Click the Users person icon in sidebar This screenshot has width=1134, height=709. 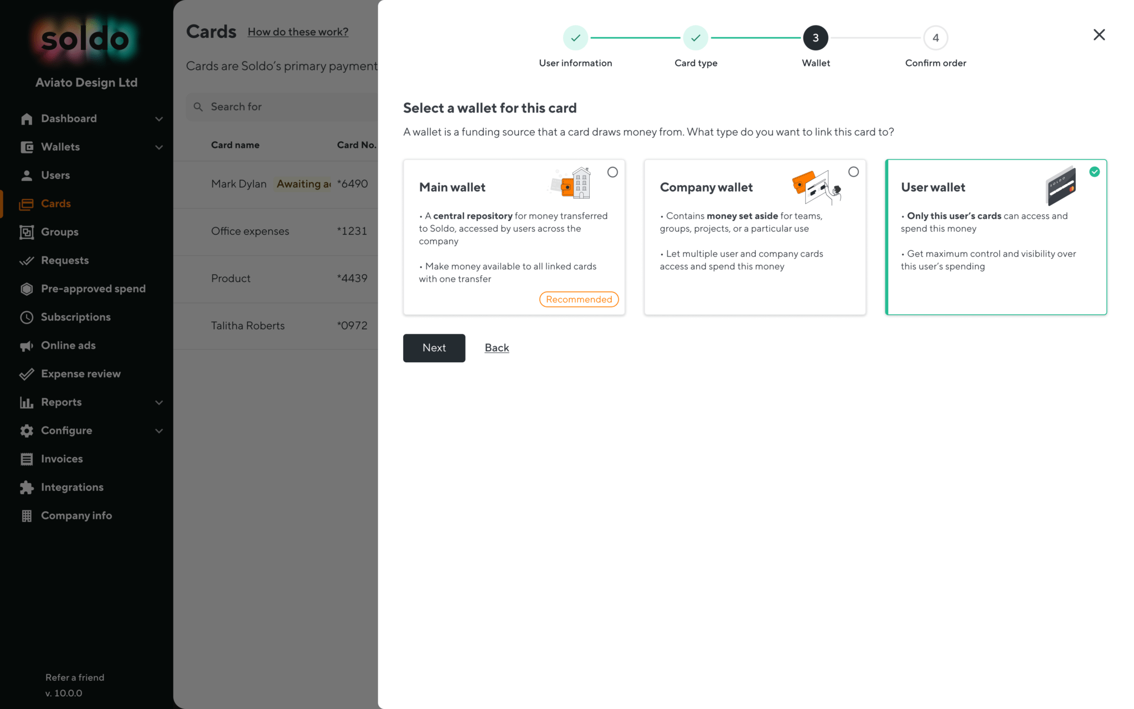point(27,176)
